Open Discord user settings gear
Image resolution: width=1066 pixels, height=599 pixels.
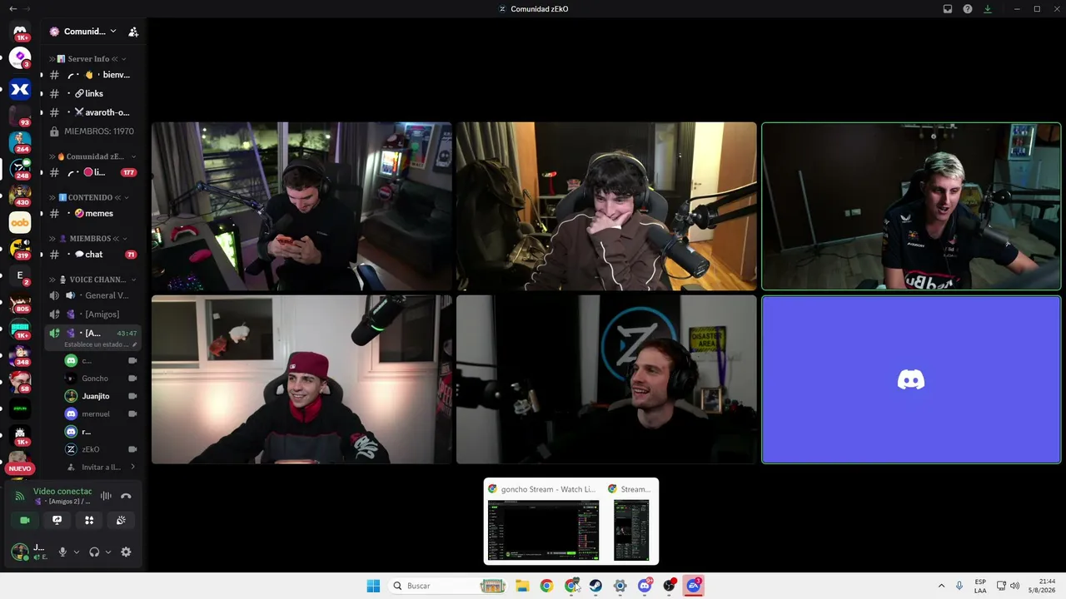point(126,552)
